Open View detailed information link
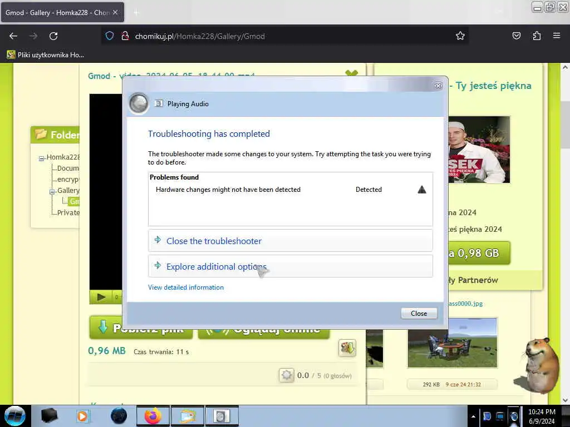Viewport: 570px width, 427px height. 186,287
